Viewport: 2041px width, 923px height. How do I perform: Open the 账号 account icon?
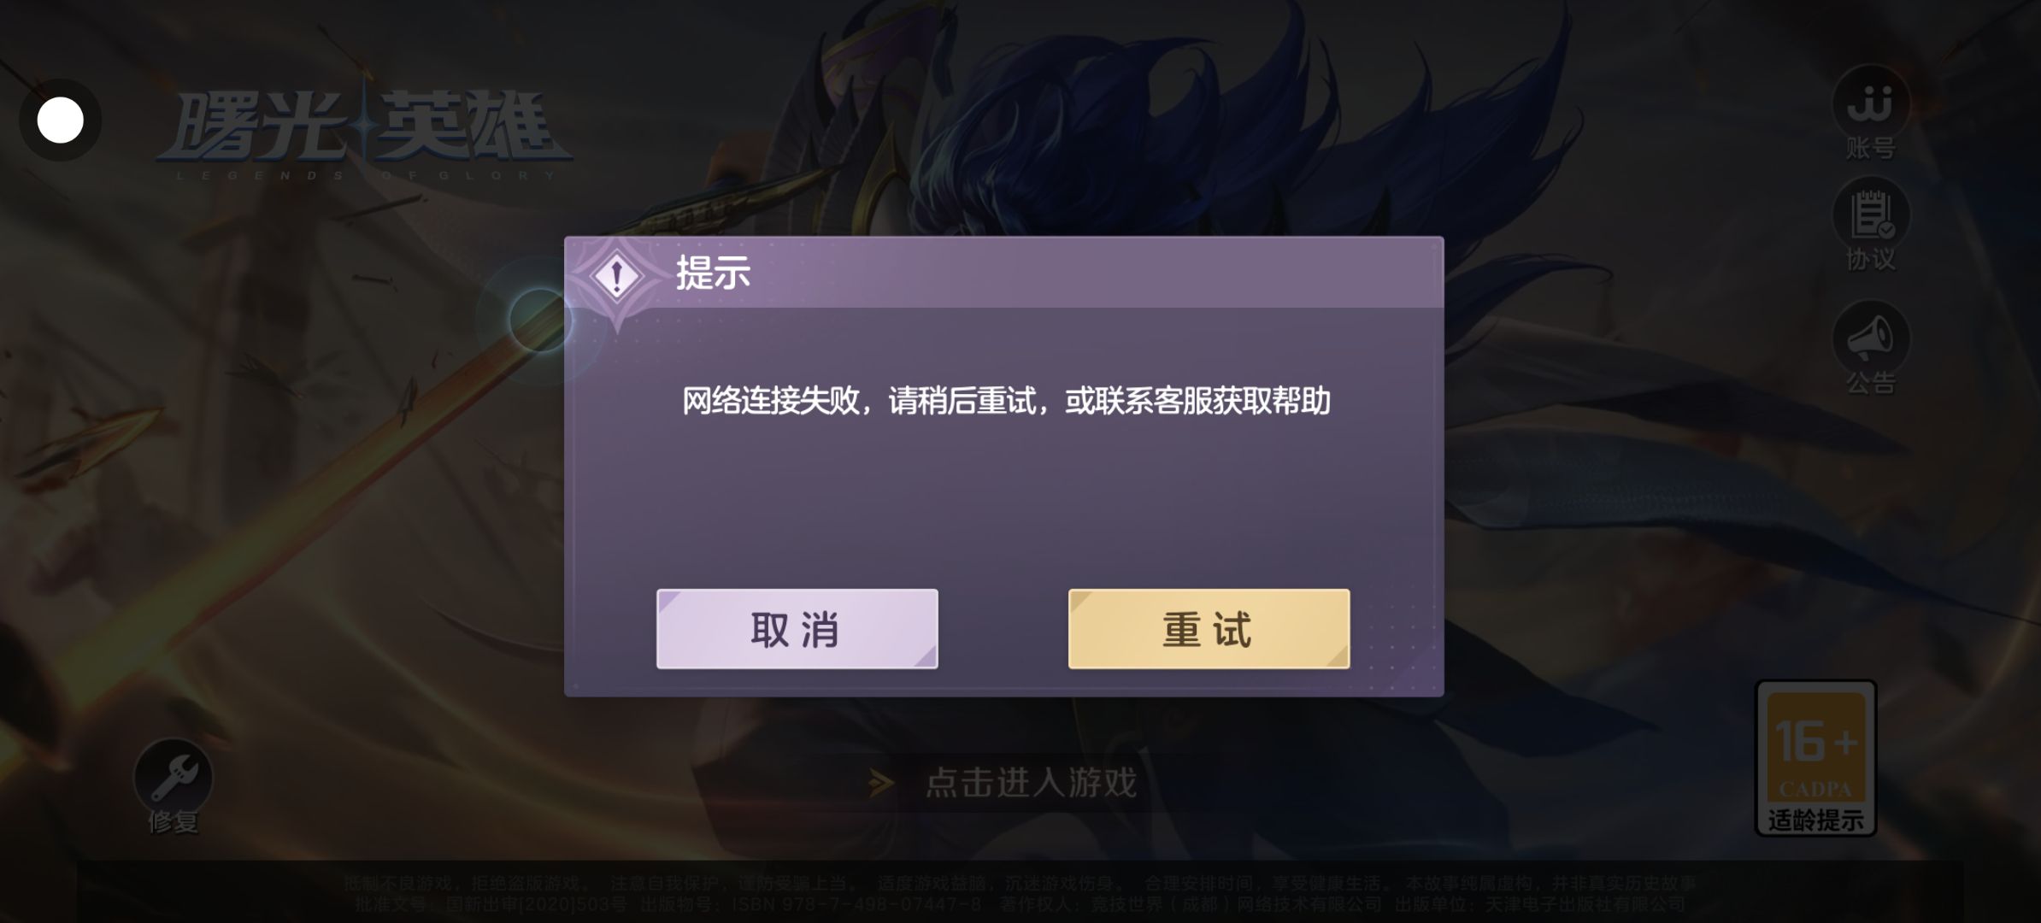pos(1871,103)
